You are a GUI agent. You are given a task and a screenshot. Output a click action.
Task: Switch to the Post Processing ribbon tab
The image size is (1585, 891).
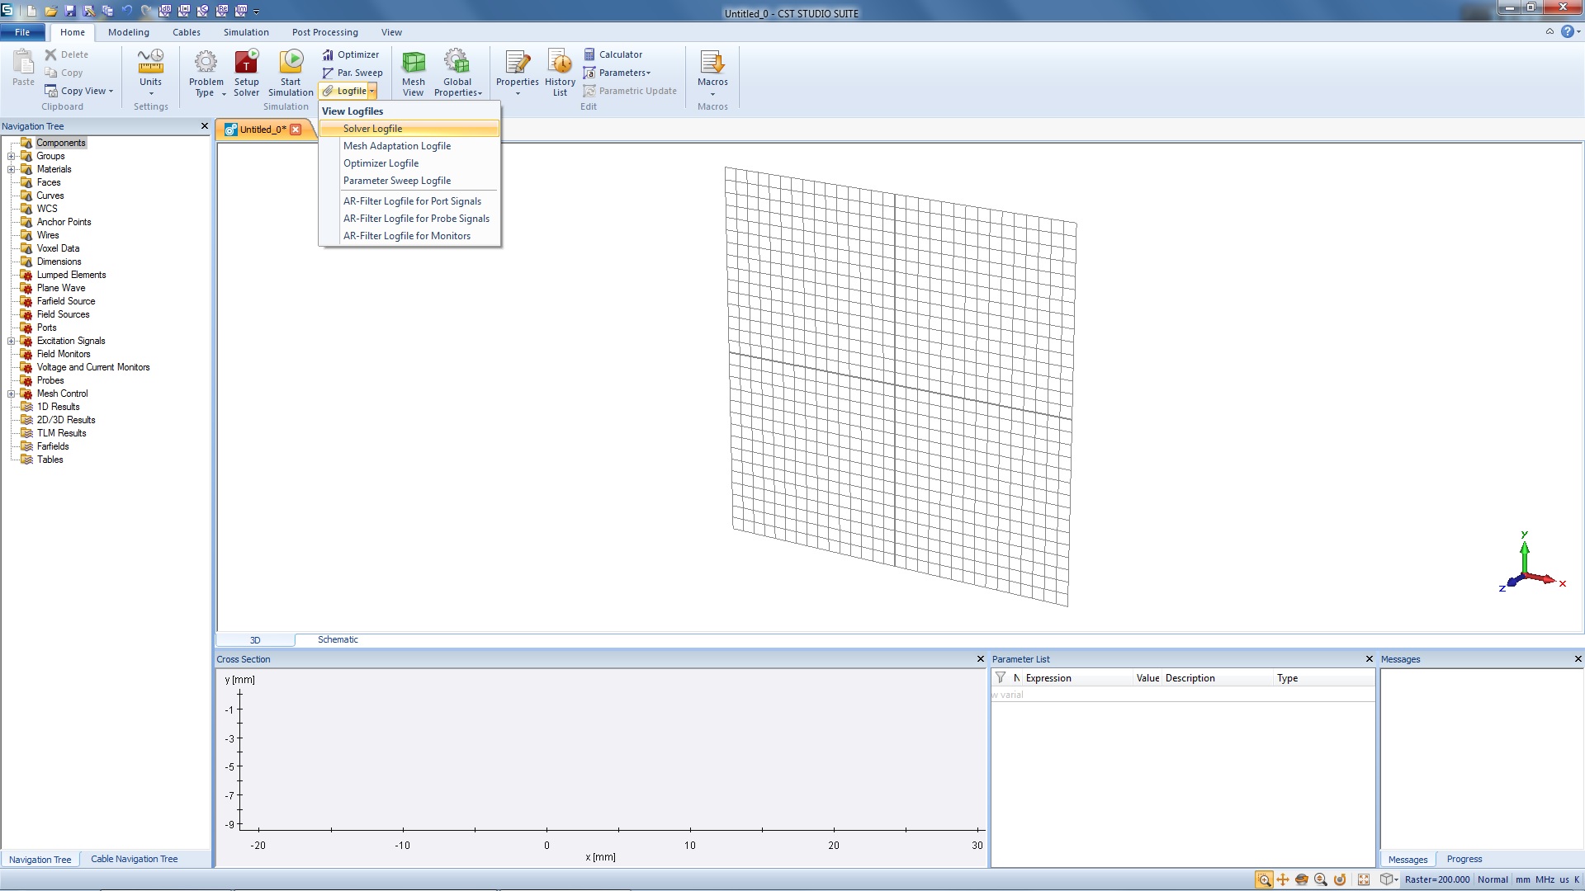tap(324, 32)
